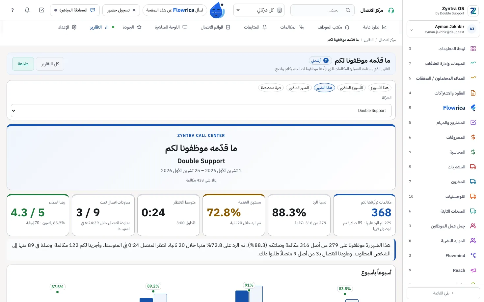This screenshot has height=302, width=484.
Task: Open المشتريات truck icon in sidebar
Action: tap(473, 167)
